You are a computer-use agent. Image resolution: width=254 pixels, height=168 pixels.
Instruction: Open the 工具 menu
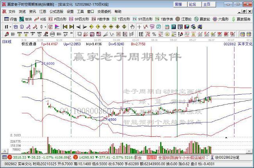click(x=80, y=11)
